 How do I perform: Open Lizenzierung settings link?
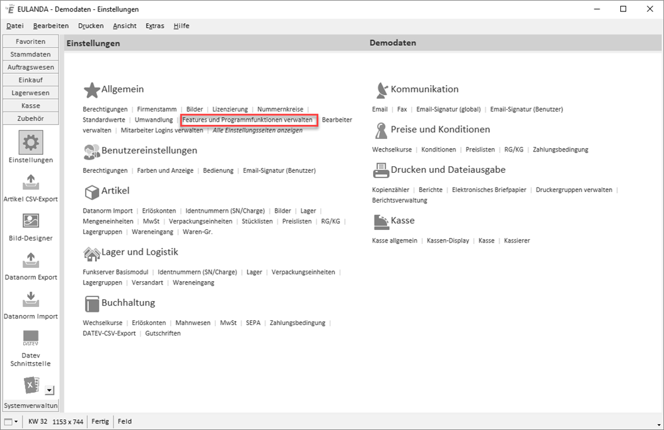[230, 110]
